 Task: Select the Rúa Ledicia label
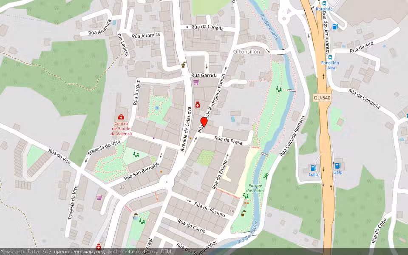pos(123,44)
